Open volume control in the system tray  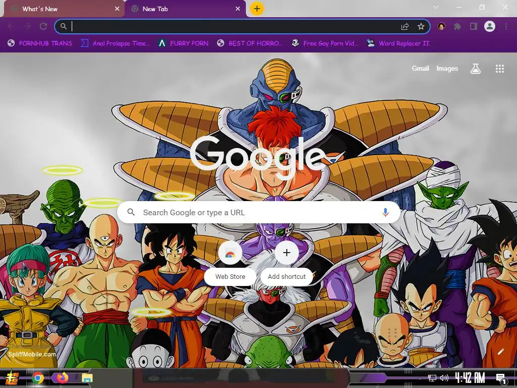tap(444, 378)
